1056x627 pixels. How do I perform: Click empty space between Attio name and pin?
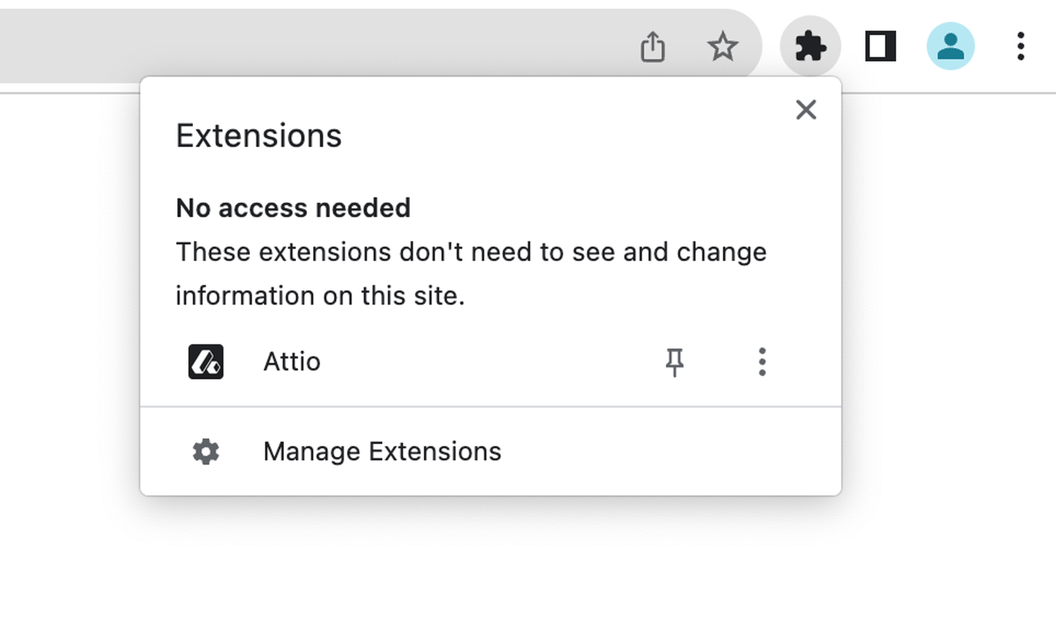(x=486, y=362)
